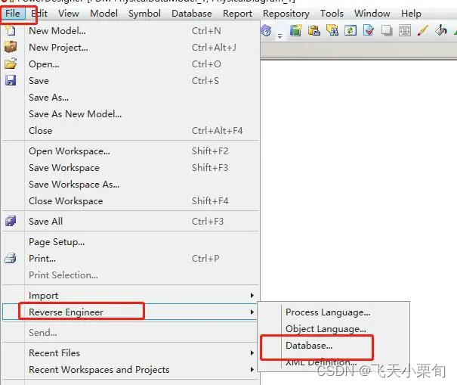Image resolution: width=457 pixels, height=385 pixels.
Task: Click the green new window toolbar icon
Action: [x=295, y=30]
